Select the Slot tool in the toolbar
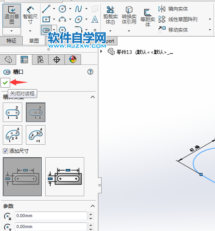The width and height of the screenshot is (215, 231). coord(46,30)
